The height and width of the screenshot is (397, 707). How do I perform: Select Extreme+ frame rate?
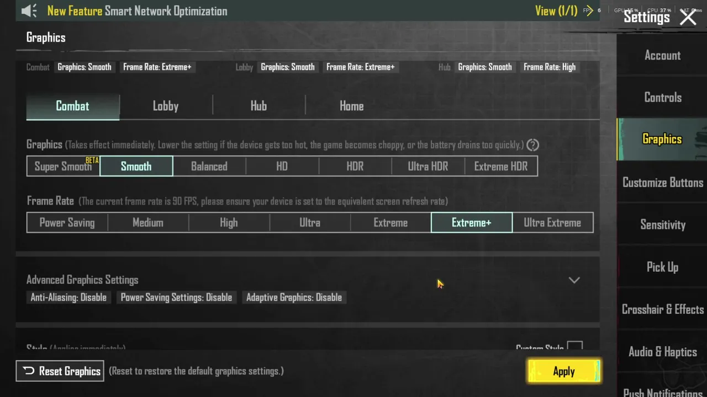click(472, 223)
